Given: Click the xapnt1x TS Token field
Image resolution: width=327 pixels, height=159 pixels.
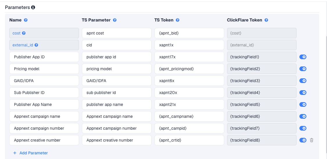Looking at the screenshot, I should coord(189,45).
